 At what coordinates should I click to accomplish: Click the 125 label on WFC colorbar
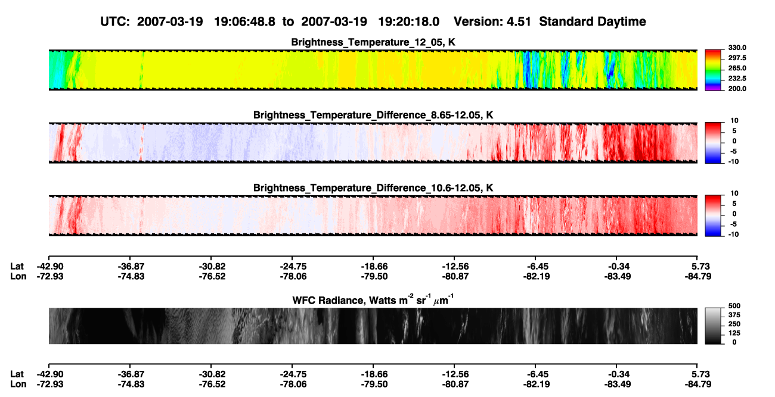(736, 333)
